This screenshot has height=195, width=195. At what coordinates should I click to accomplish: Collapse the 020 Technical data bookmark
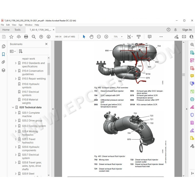(13, 107)
